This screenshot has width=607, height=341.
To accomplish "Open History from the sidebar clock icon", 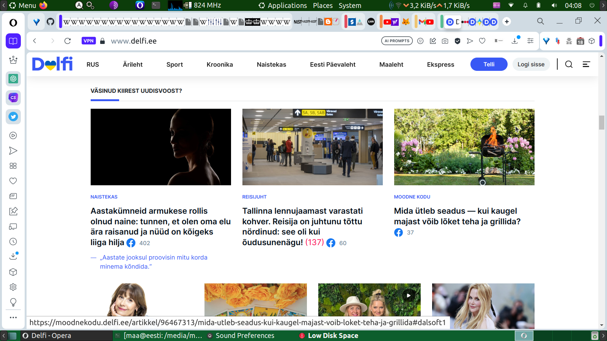I will pyautogui.click(x=13, y=242).
